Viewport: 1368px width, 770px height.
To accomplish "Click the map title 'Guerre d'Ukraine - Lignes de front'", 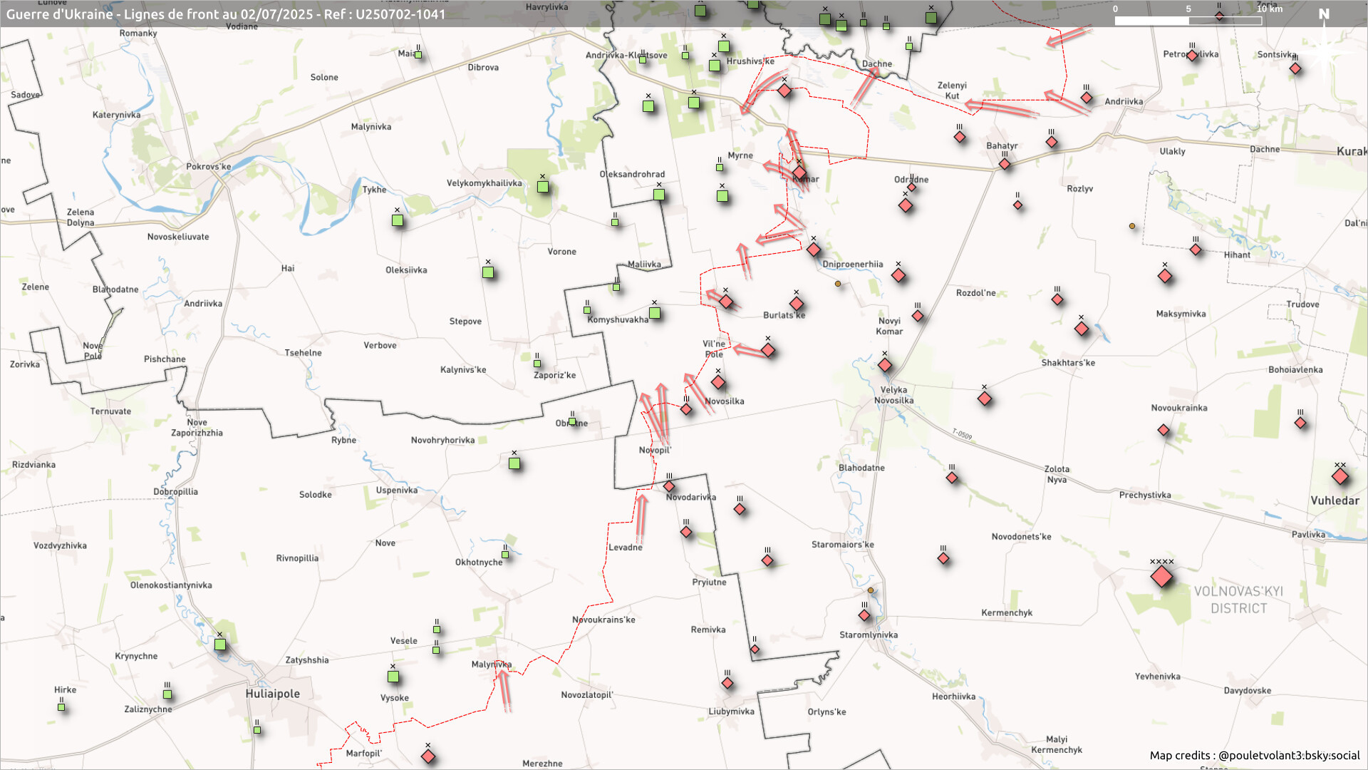I will click(226, 14).
